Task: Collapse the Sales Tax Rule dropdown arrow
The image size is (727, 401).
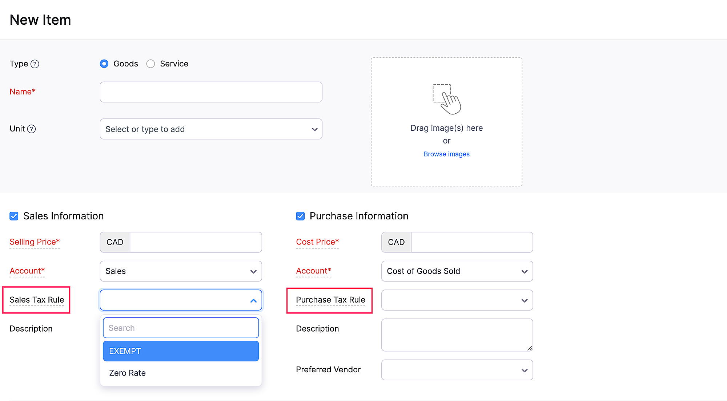Action: click(253, 300)
